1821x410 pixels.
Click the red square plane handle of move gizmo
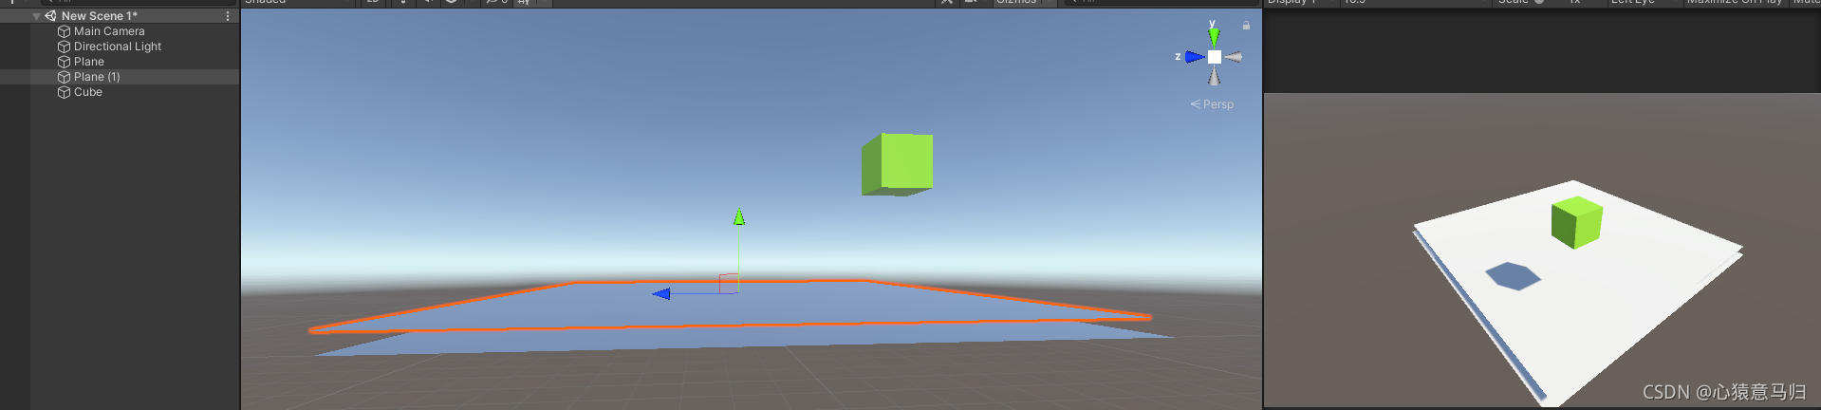coord(729,284)
